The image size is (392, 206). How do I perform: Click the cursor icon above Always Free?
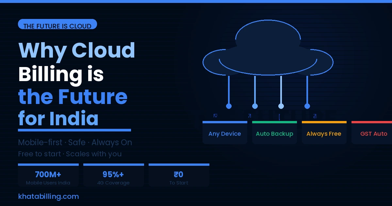pos(280,116)
